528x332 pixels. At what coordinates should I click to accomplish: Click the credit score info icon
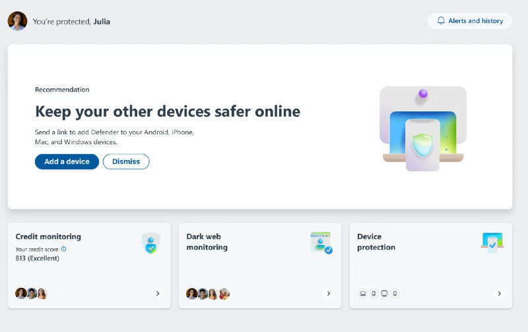tap(63, 249)
